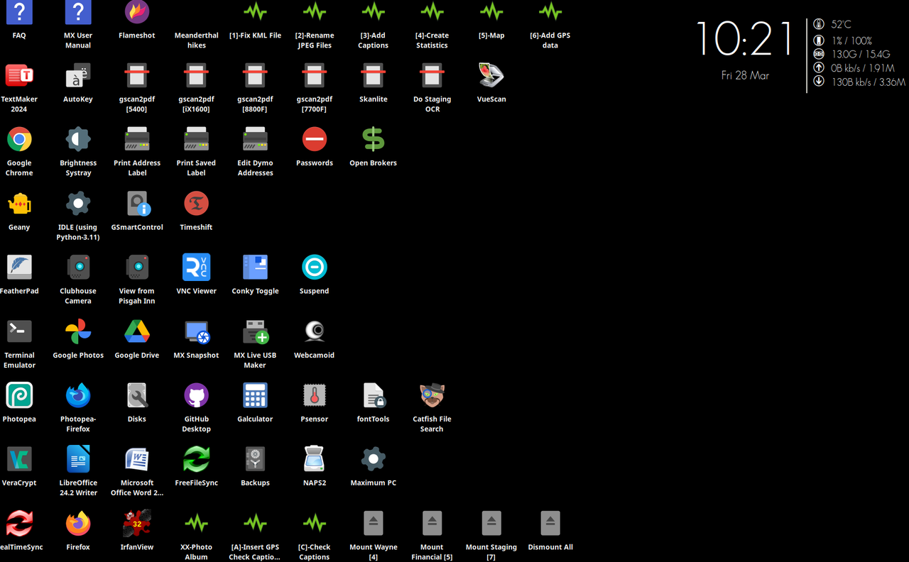Screen dimensions: 909x562
Task: Open the Open Brokers dollar icon
Action: point(373,140)
